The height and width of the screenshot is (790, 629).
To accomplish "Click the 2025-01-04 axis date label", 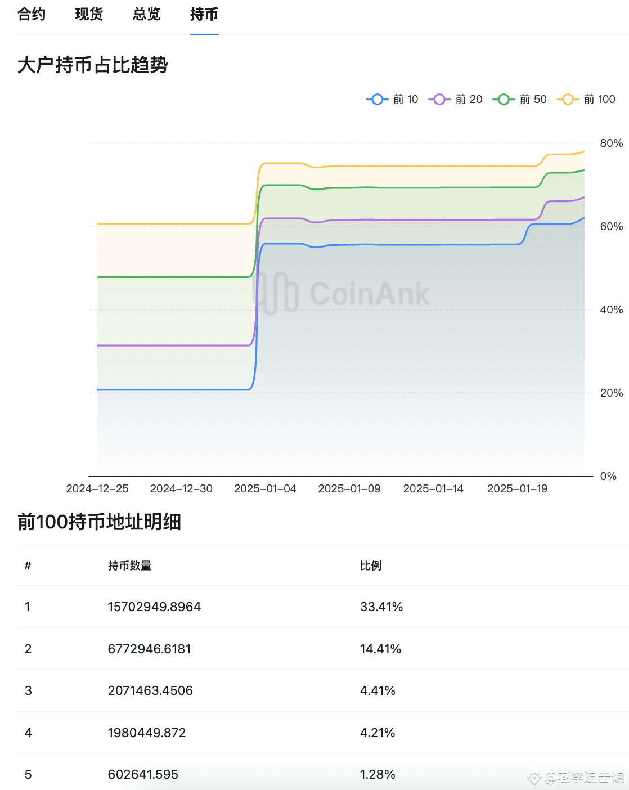I will (265, 488).
